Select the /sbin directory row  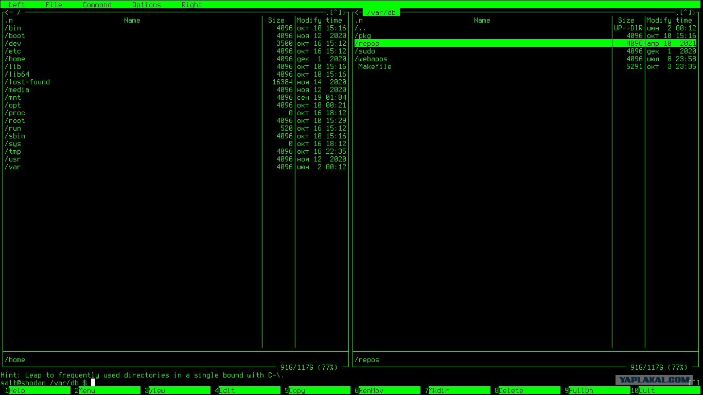pos(175,136)
